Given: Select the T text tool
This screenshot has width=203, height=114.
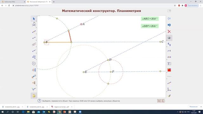Looking at the screenshot, I should pos(169,64).
